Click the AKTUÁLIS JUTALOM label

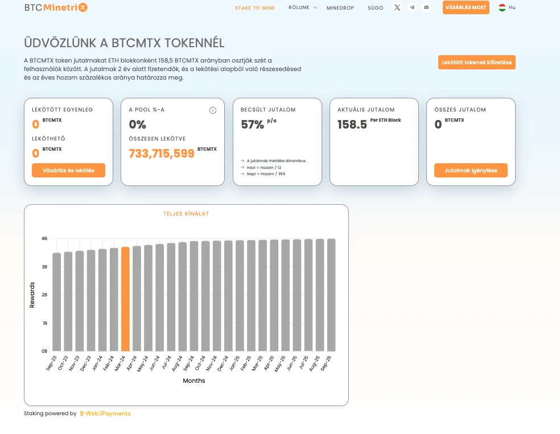click(x=366, y=110)
